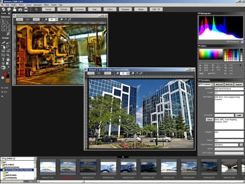Select the Text tool in Design tools

[3, 59]
